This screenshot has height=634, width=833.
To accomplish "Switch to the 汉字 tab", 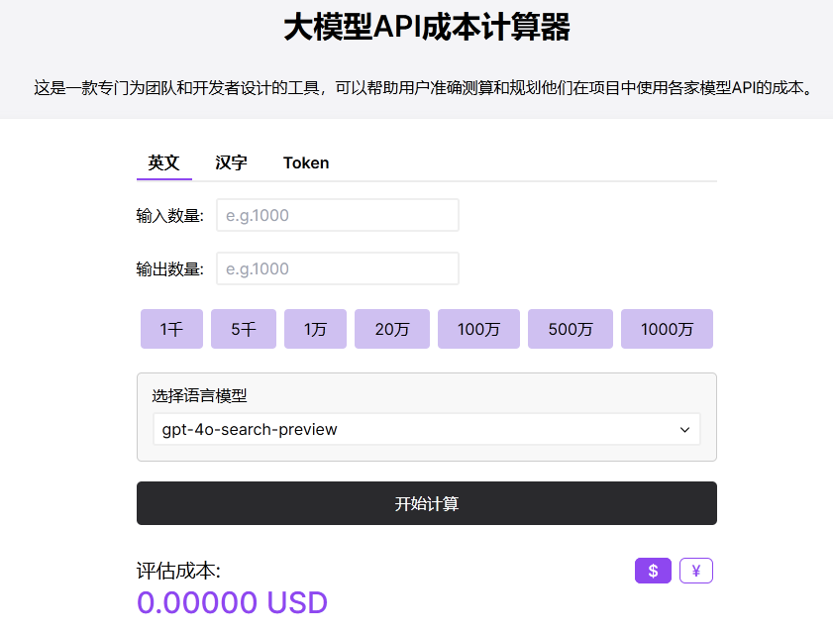I will [231, 162].
